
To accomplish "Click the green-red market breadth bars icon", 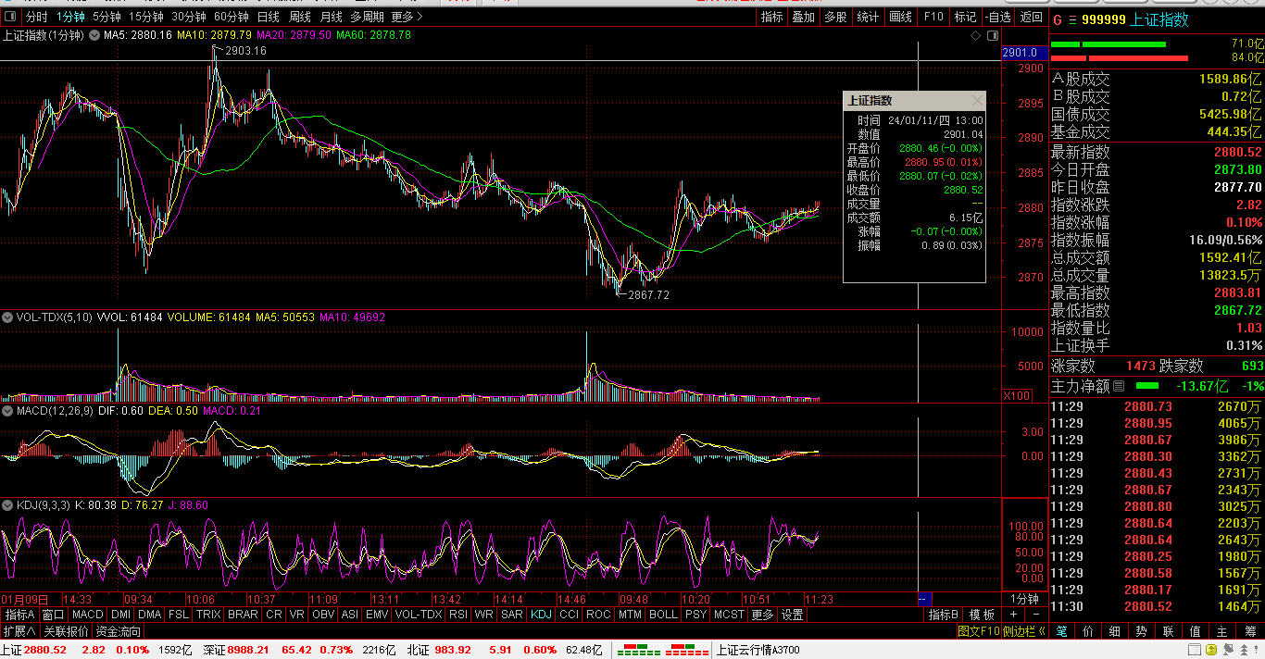I will tap(662, 649).
